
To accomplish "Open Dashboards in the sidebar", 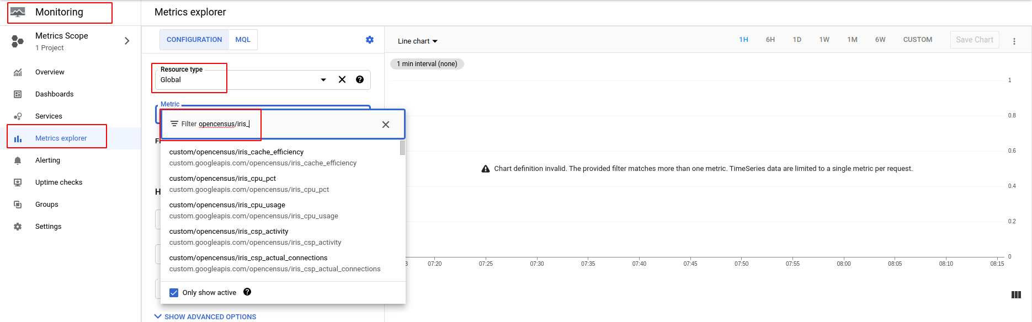I will click(x=54, y=94).
